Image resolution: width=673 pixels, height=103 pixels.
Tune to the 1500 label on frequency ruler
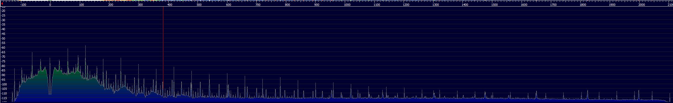(495, 5)
